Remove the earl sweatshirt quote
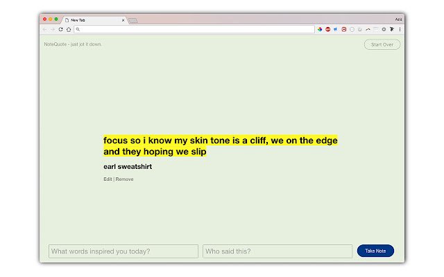Screen dimensions: 444x277 click(124, 179)
